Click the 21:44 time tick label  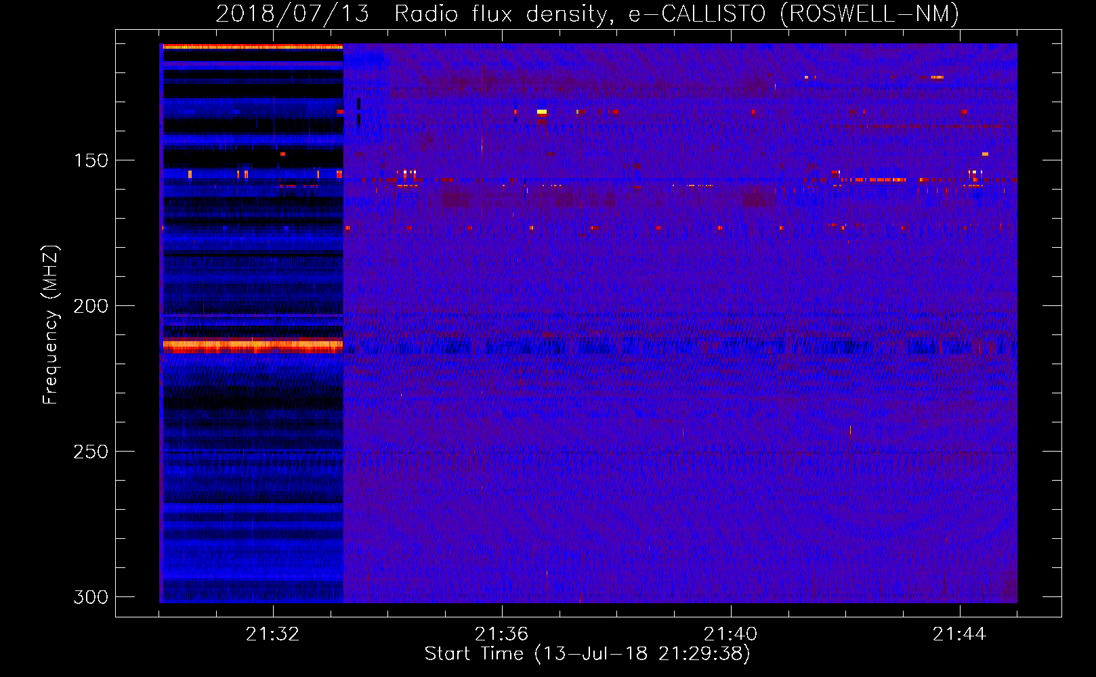tap(959, 634)
